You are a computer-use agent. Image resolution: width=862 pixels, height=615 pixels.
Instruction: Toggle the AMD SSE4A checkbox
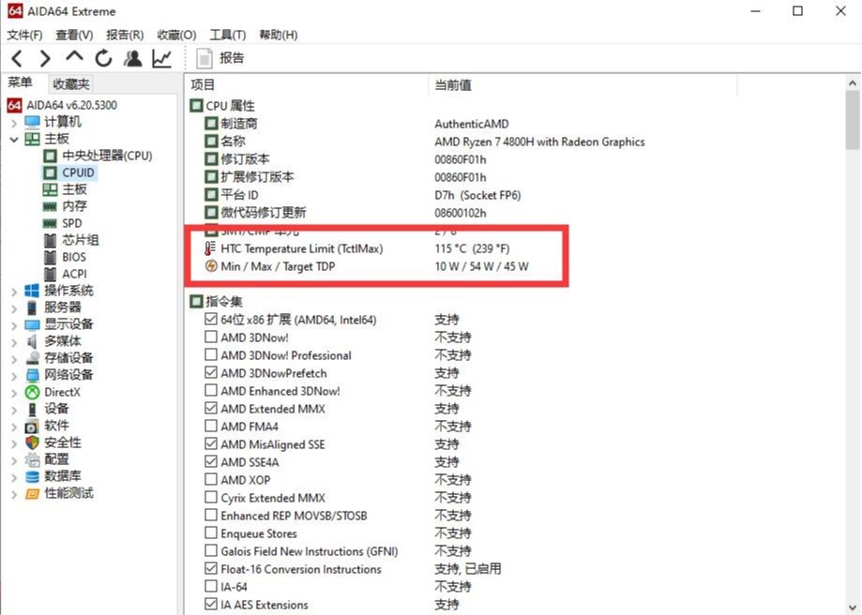pyautogui.click(x=211, y=462)
